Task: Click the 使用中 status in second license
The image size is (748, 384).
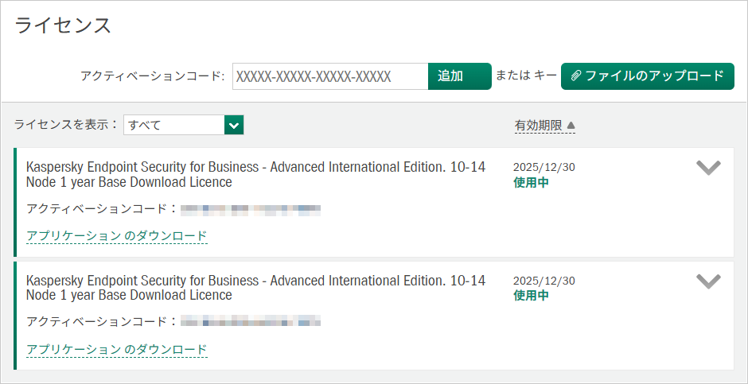Action: coord(531,296)
